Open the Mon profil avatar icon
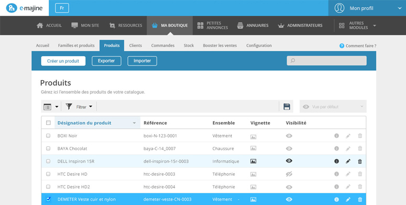The width and height of the screenshot is (406, 205). coord(339,8)
